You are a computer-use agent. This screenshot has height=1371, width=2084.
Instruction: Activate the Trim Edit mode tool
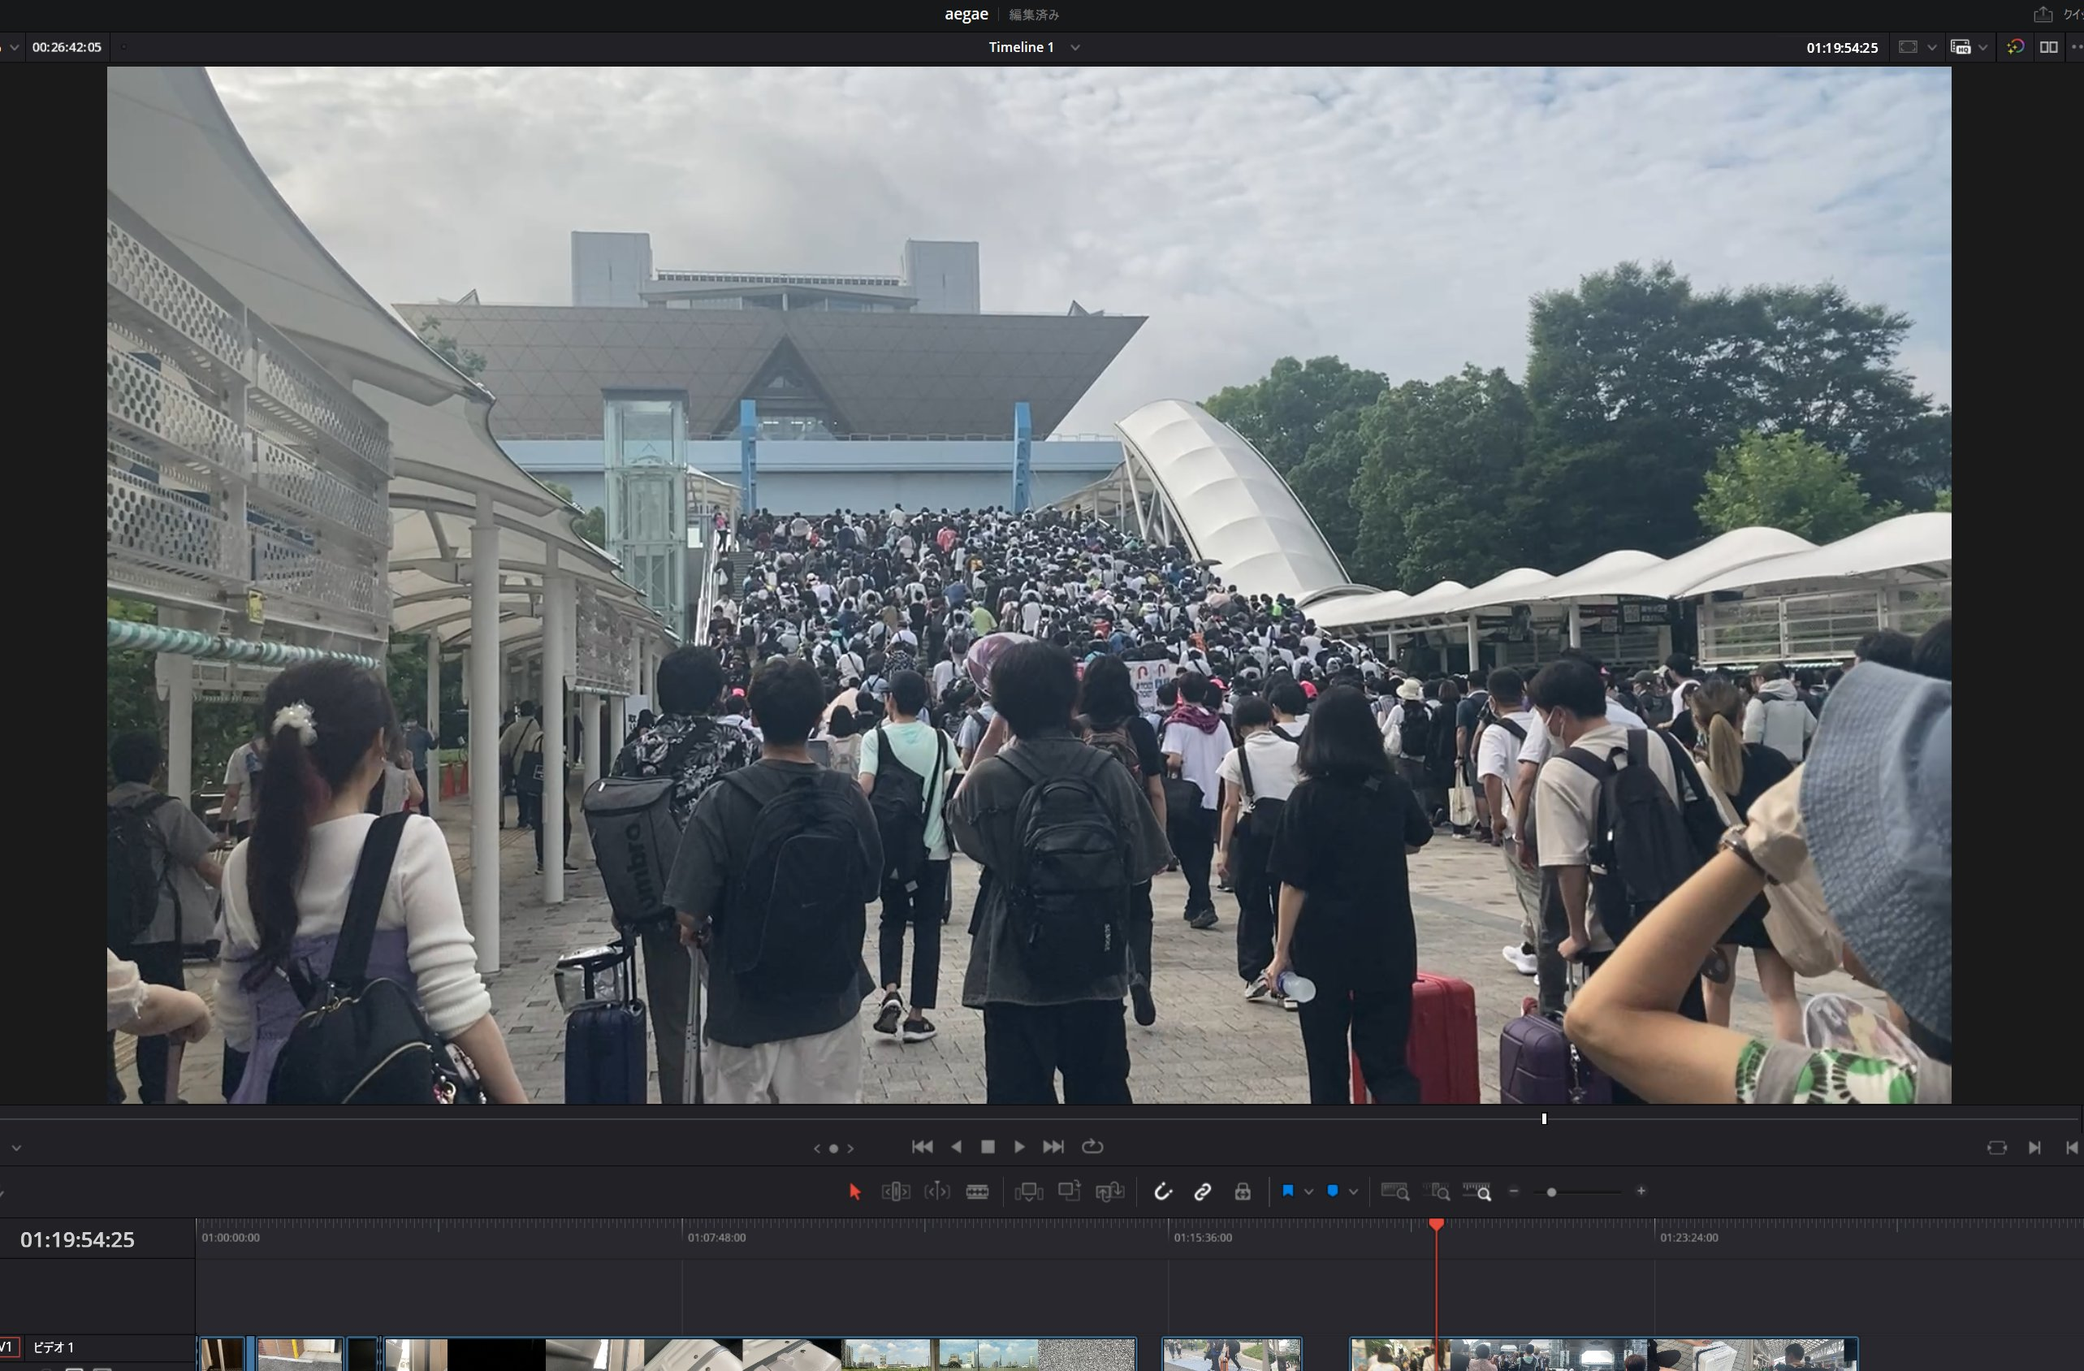tap(895, 1192)
